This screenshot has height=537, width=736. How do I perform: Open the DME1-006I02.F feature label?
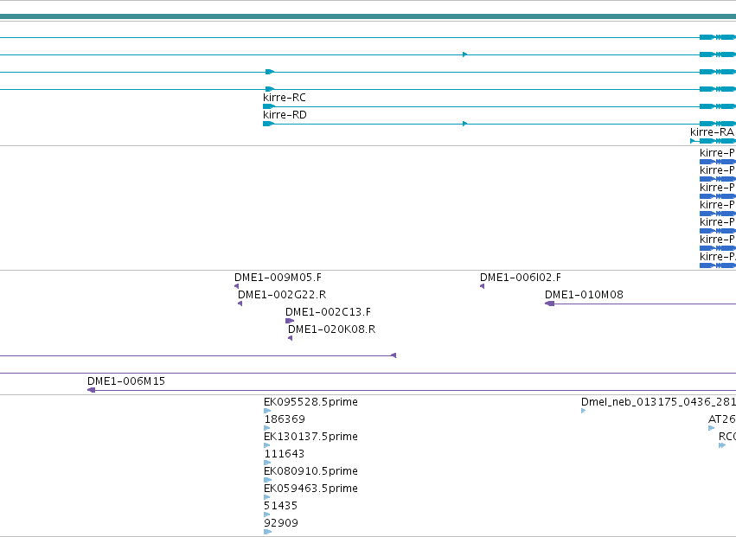tap(521, 278)
